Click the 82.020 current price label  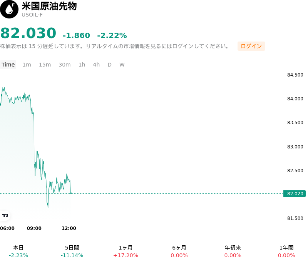pyautogui.click(x=295, y=193)
